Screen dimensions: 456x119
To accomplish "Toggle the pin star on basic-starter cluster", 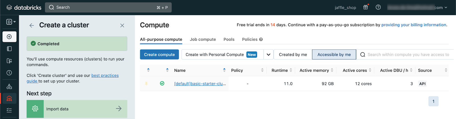I will 146,84.
